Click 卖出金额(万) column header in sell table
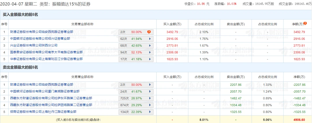Image resolution: width=312 pixels, height=123 pixels. pos(236,77)
